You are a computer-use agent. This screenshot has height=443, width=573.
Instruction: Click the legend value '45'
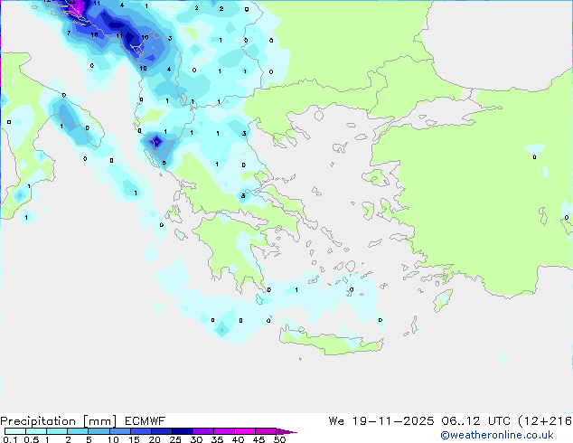click(x=258, y=439)
